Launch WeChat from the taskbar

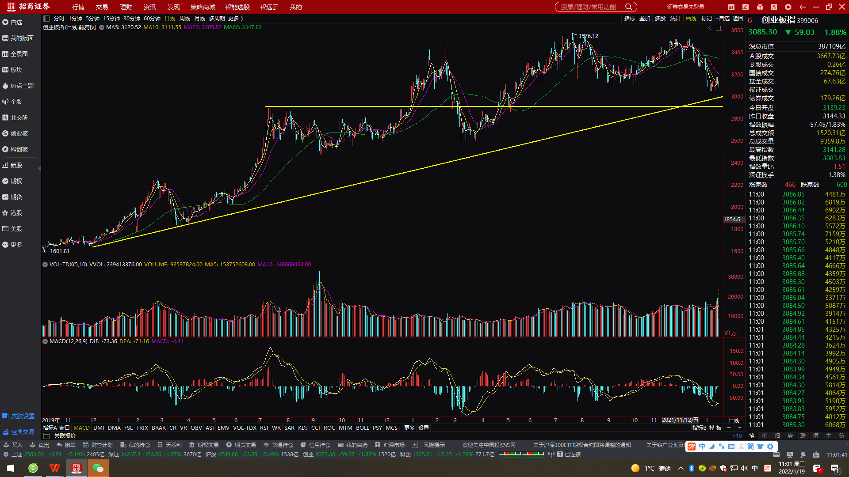(x=98, y=468)
